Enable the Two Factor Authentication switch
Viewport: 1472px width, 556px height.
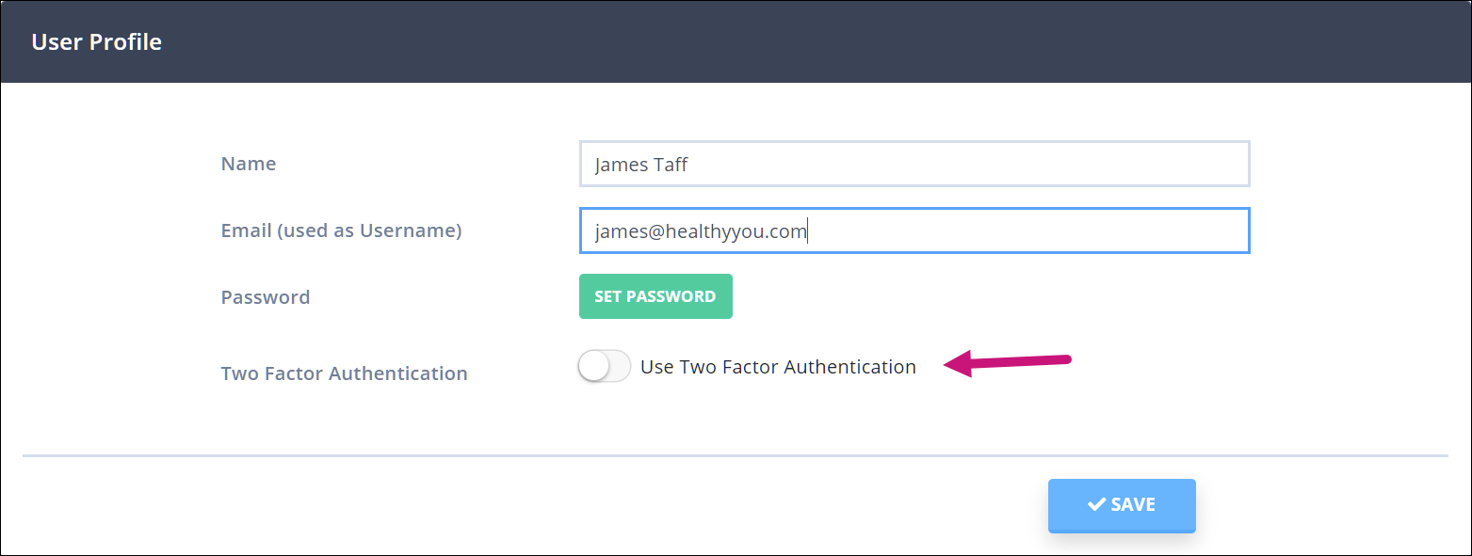[x=605, y=367]
